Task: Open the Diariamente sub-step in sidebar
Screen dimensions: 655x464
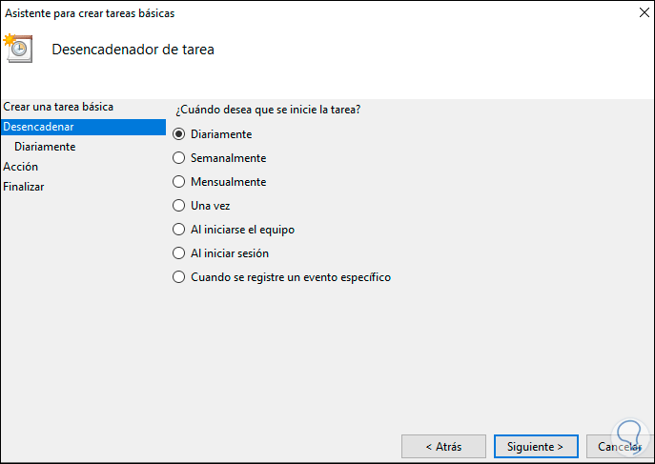Action: [45, 147]
